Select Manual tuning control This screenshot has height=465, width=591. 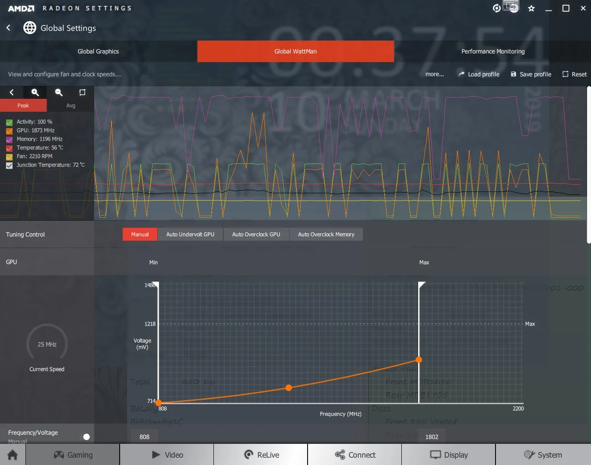(140, 234)
